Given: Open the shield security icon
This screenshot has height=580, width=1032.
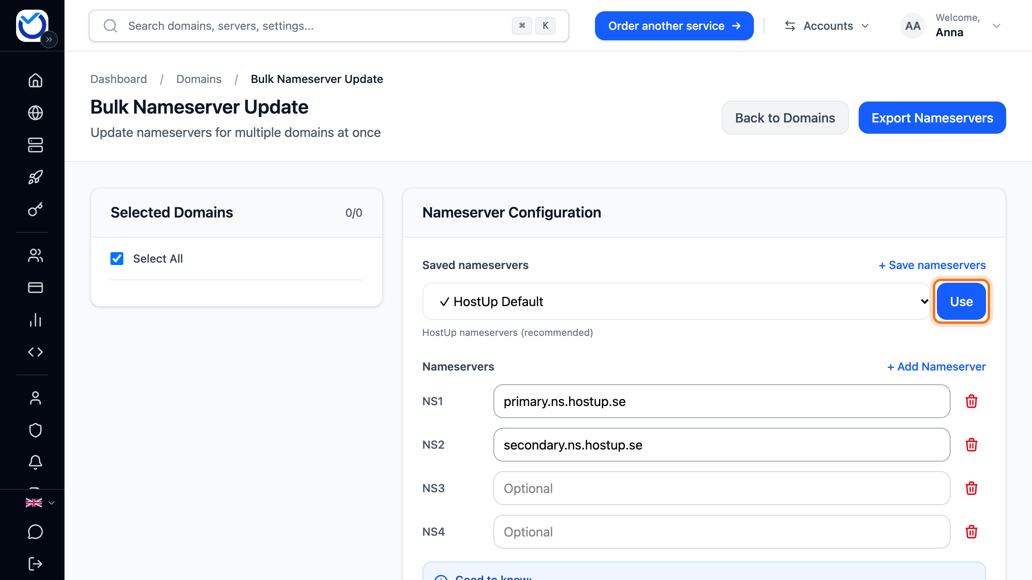Looking at the screenshot, I should click(35, 430).
